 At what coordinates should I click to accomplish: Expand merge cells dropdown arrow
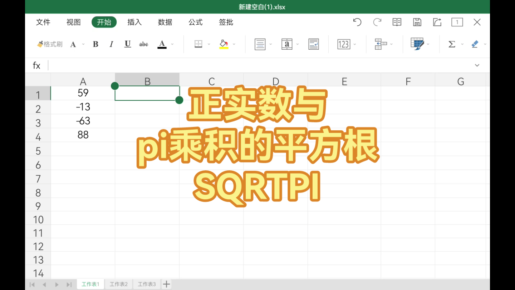(x=298, y=44)
